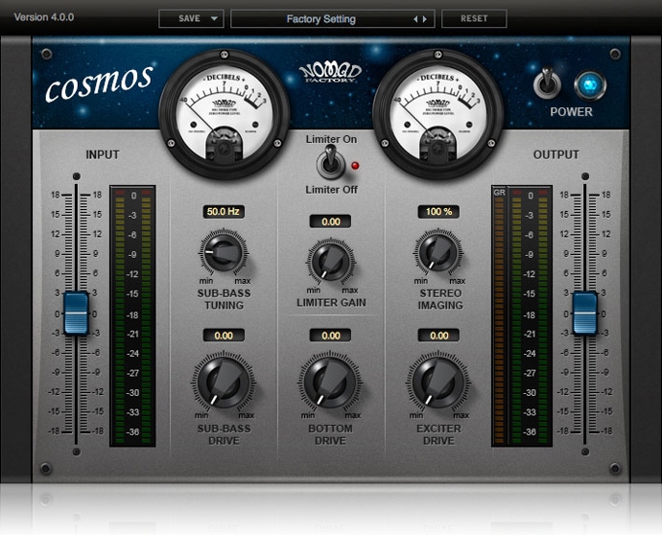The height and width of the screenshot is (535, 662).
Task: Click the Stereo Imaging knob
Action: pos(438,253)
